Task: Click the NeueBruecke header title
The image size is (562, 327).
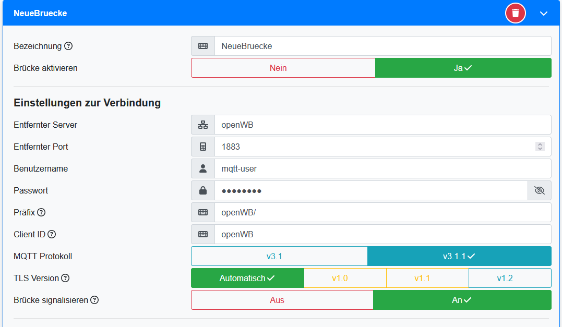Action: pos(40,13)
